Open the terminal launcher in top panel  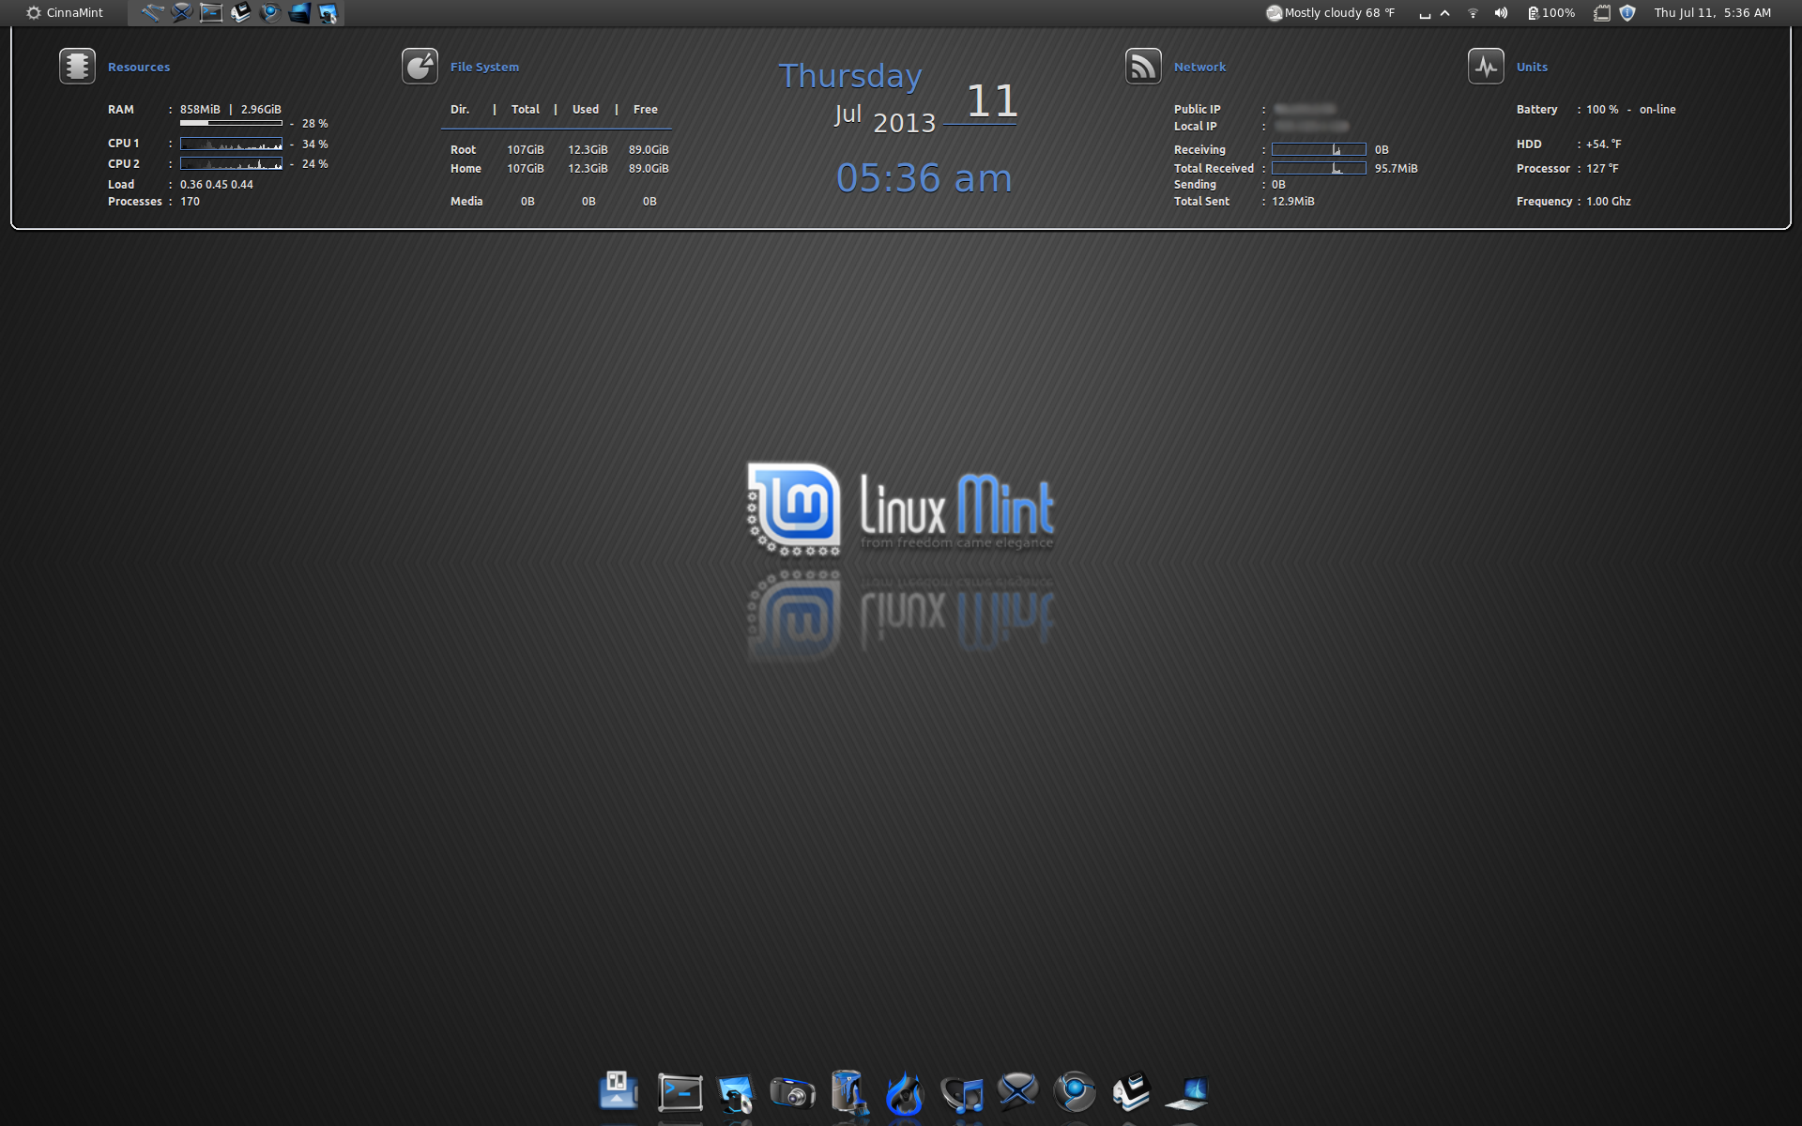point(211,13)
